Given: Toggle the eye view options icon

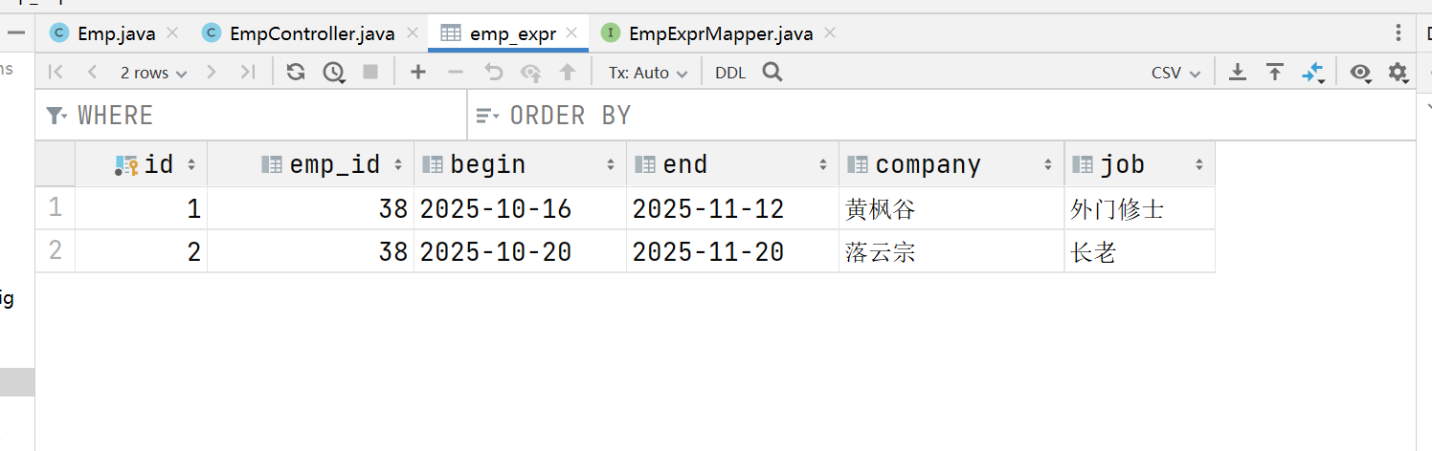Looking at the screenshot, I should [x=1360, y=72].
